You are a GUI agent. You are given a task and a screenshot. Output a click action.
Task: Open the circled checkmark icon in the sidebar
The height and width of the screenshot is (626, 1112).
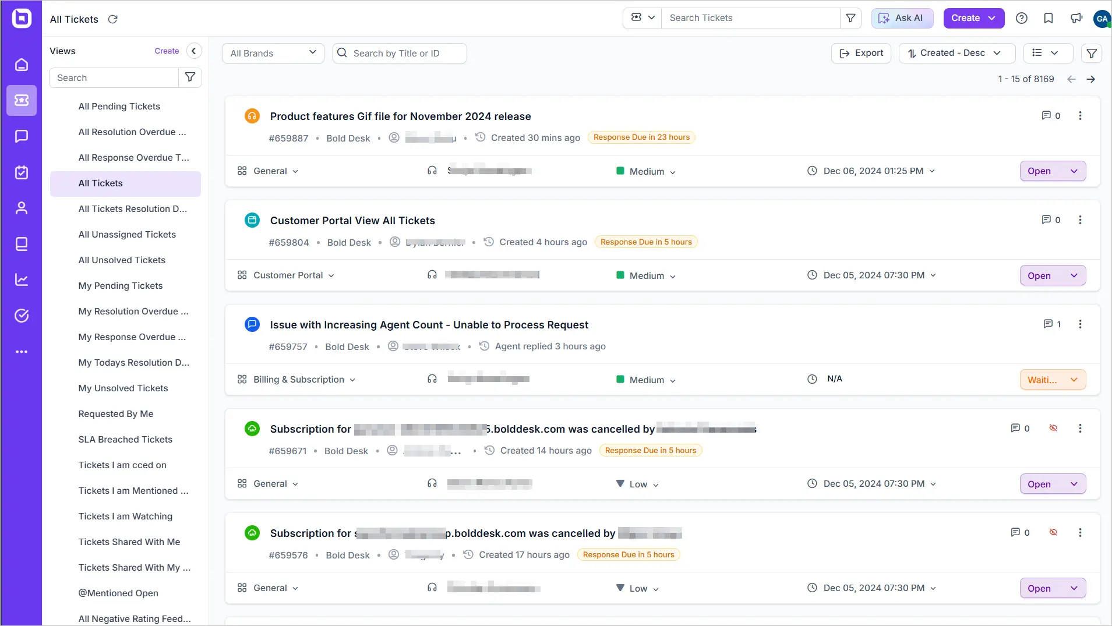tap(22, 316)
